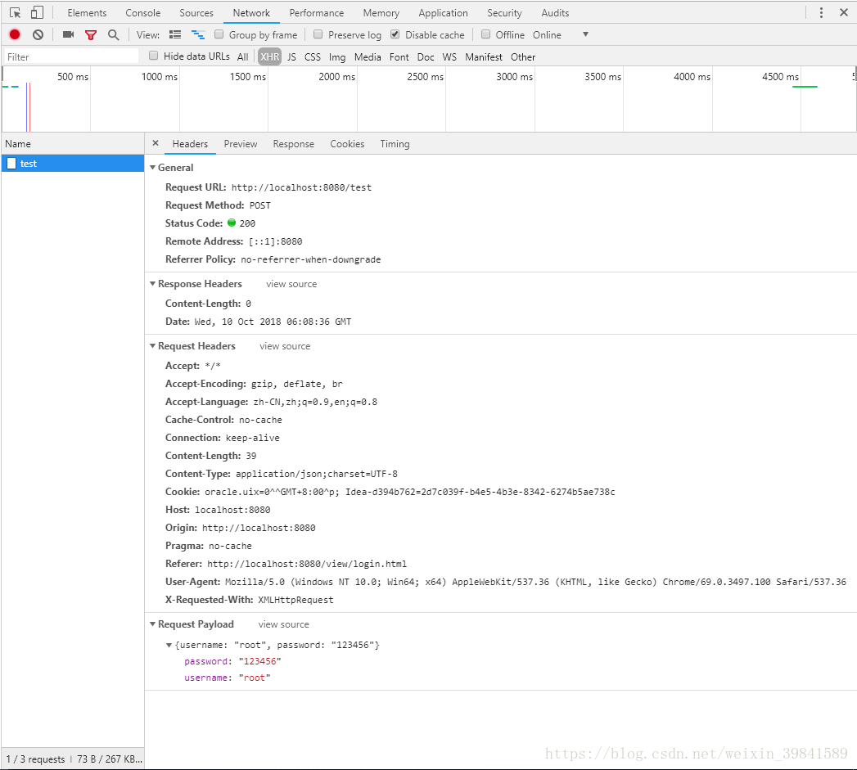
Task: View source of Request Payload
Action: coord(284,624)
